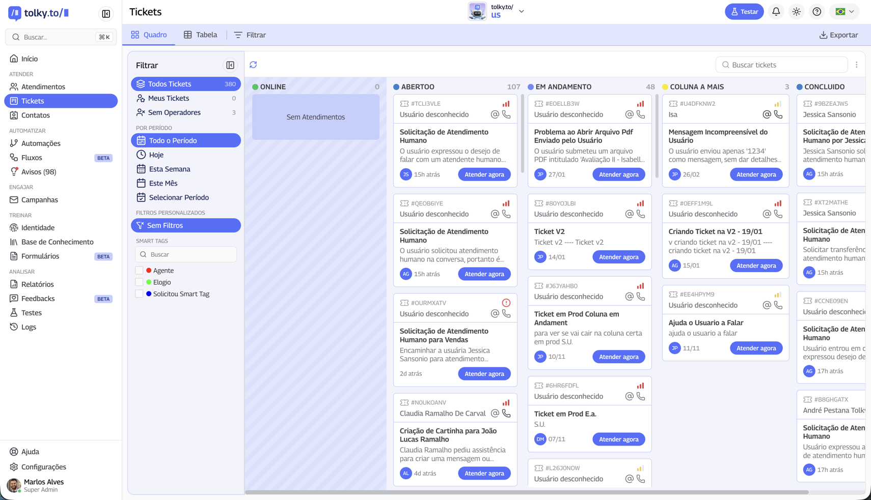Expand the tolky.to/us workspace selector

(521, 11)
